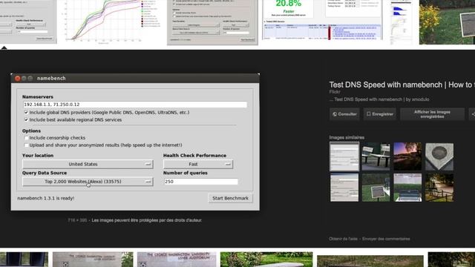The width and height of the screenshot is (475, 267).
Task: Enable Upload and share anonymized results checkbox
Action: tap(26, 145)
